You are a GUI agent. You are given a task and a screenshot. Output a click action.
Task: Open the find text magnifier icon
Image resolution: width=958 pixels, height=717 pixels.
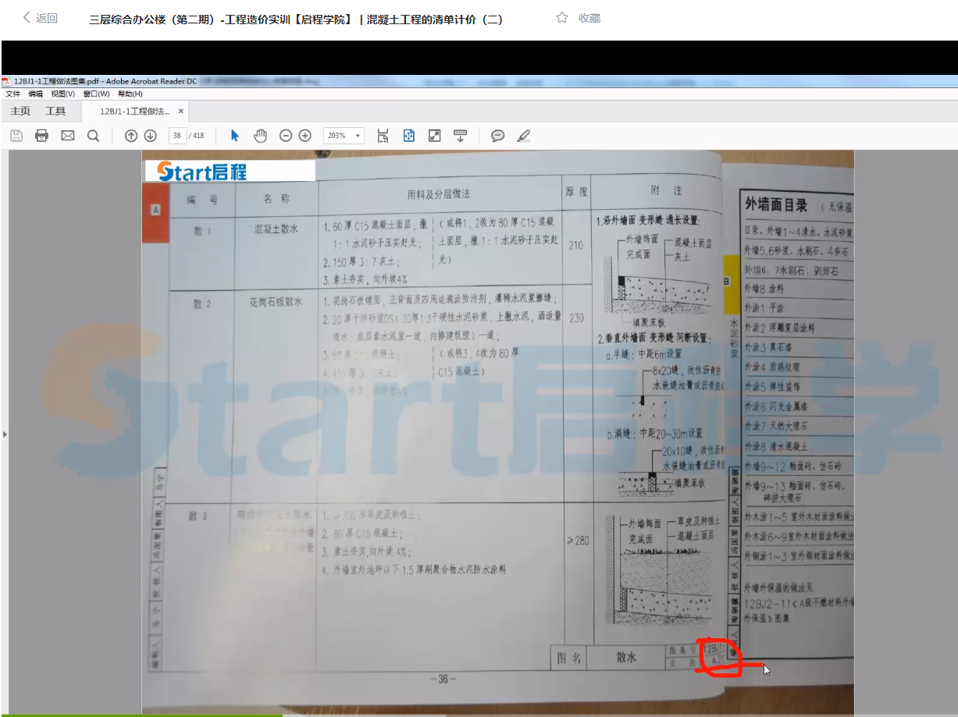(x=93, y=136)
